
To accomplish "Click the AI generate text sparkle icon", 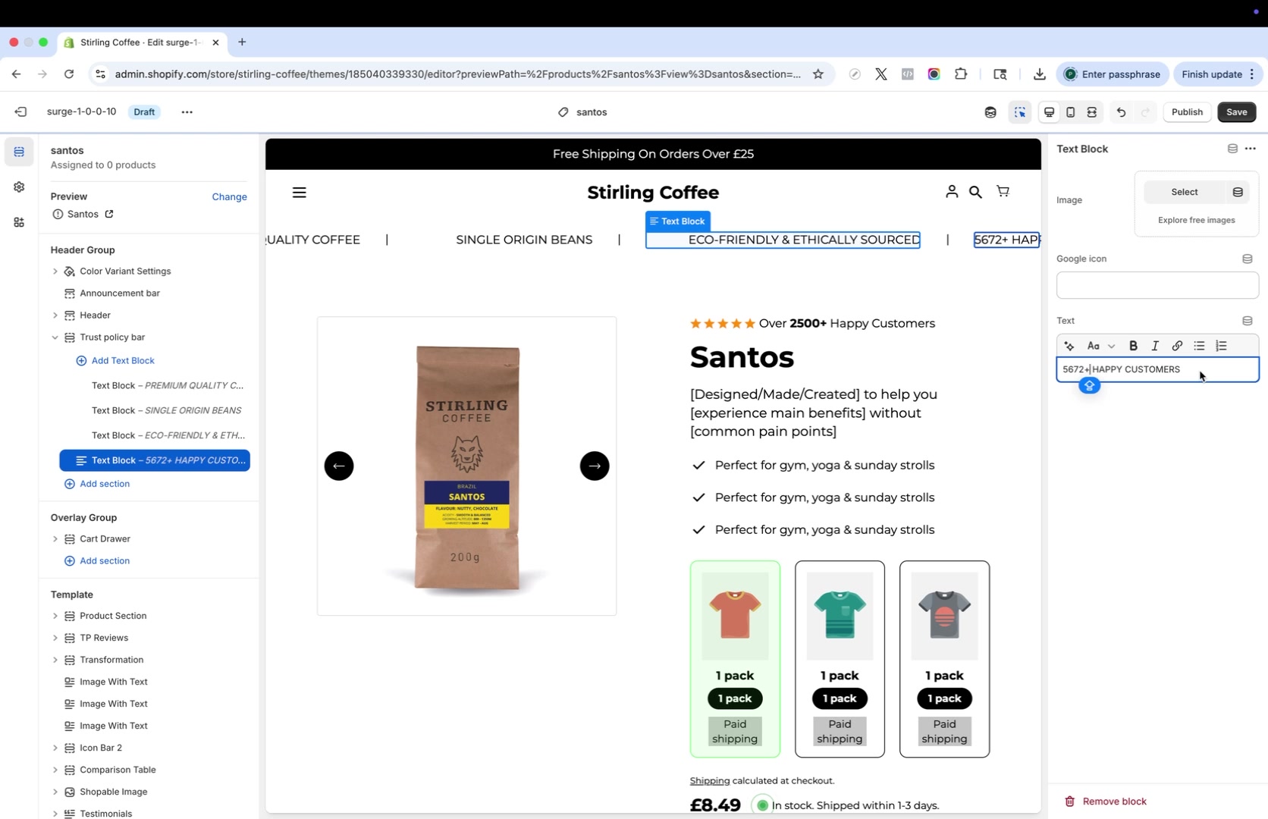I will [x=1069, y=346].
